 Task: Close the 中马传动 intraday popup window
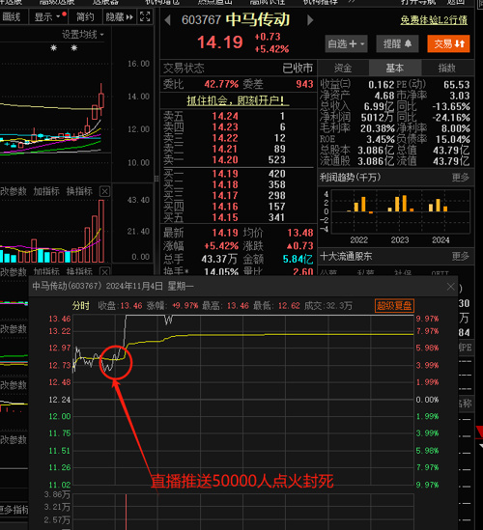pos(450,287)
